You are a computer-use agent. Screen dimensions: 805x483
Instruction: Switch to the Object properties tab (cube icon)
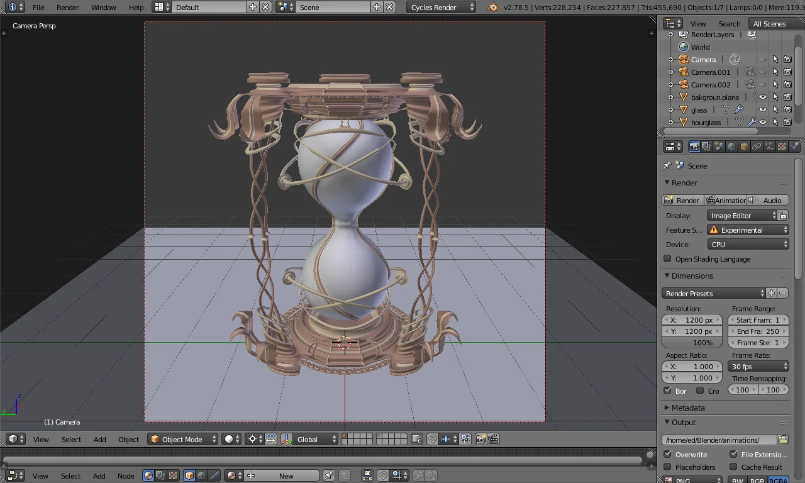coord(743,146)
